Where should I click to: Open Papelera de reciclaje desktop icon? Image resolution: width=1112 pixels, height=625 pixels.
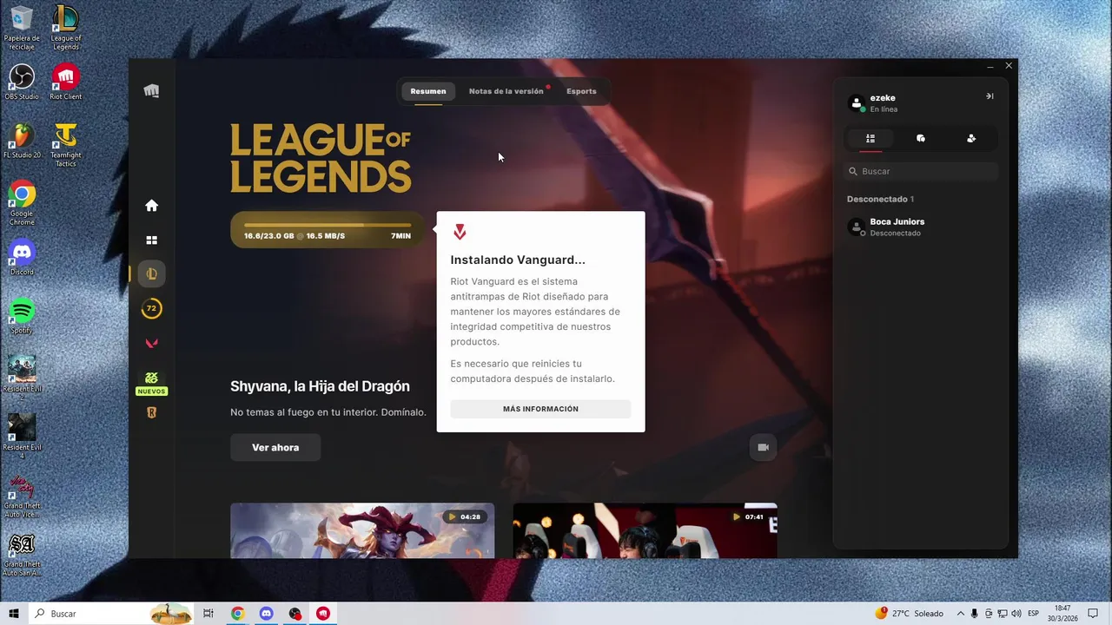point(22,28)
